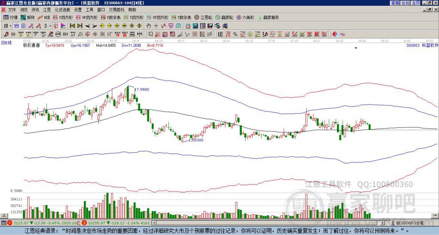
Task: Click the up triangle button beside volume
Action: [4, 215]
